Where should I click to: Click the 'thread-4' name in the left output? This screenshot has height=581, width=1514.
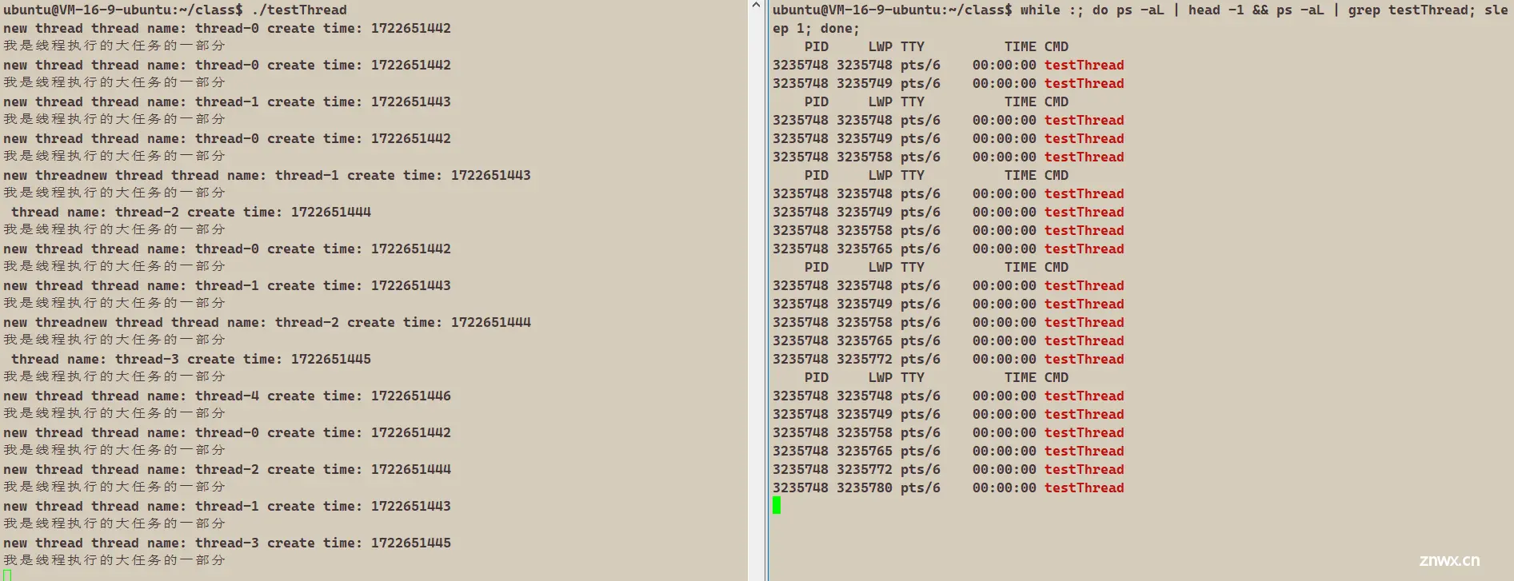coord(227,396)
